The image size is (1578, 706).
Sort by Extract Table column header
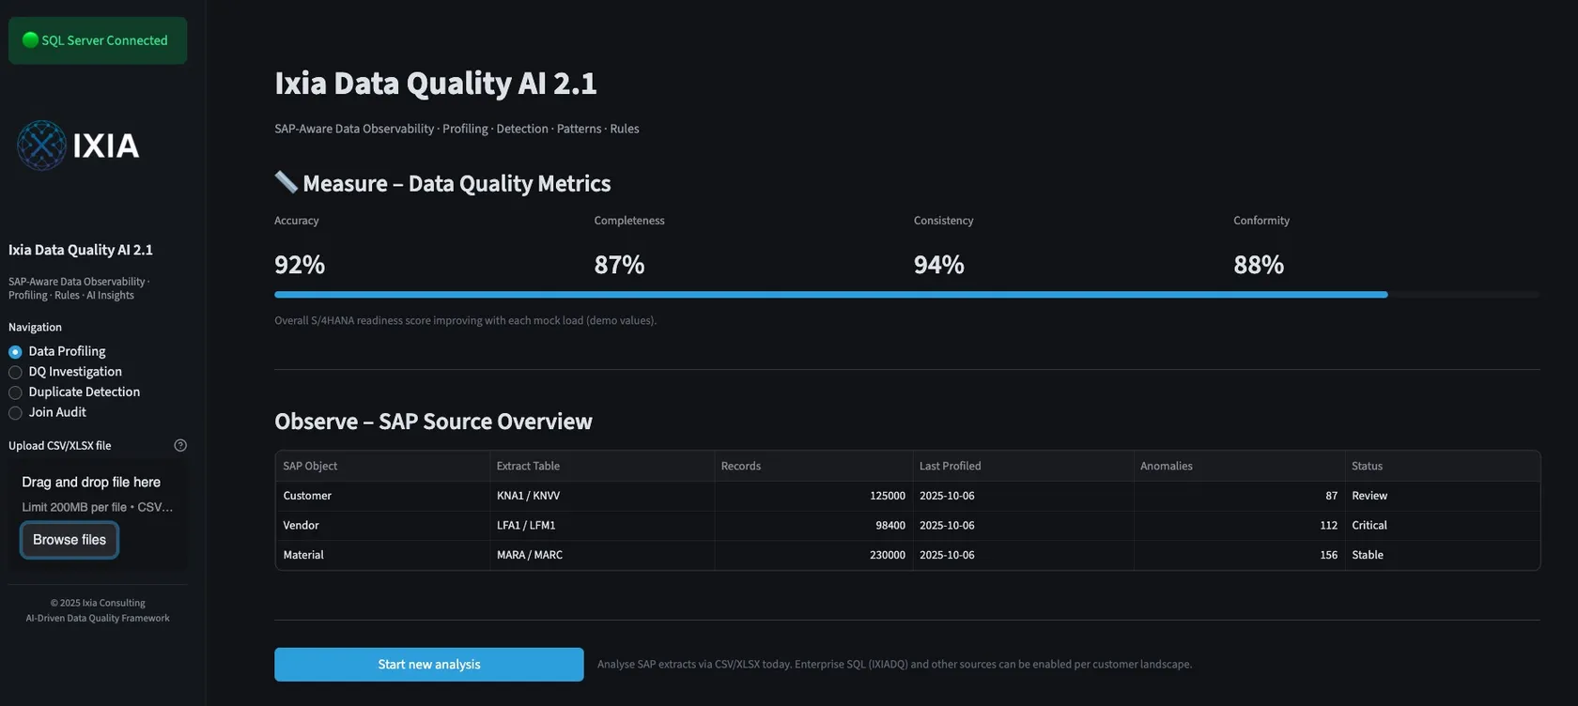pos(602,466)
